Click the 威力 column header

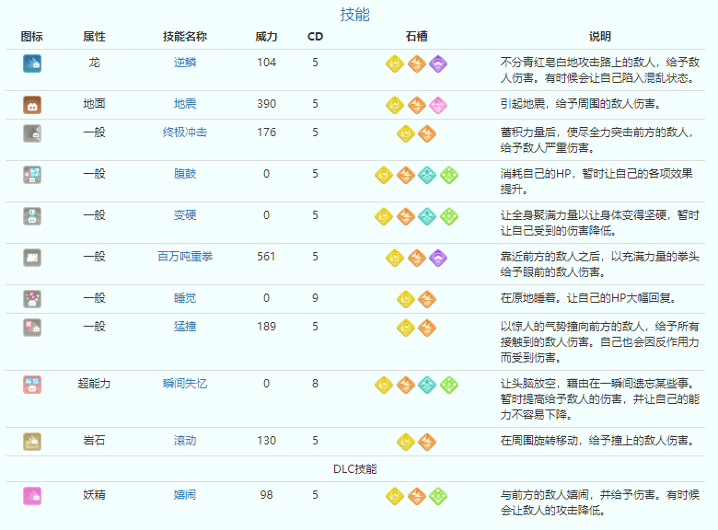point(266,37)
